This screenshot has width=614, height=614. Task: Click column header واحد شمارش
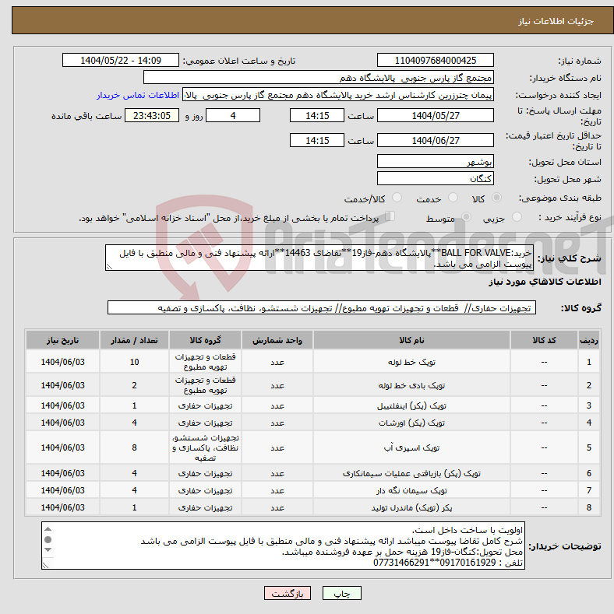277,340
